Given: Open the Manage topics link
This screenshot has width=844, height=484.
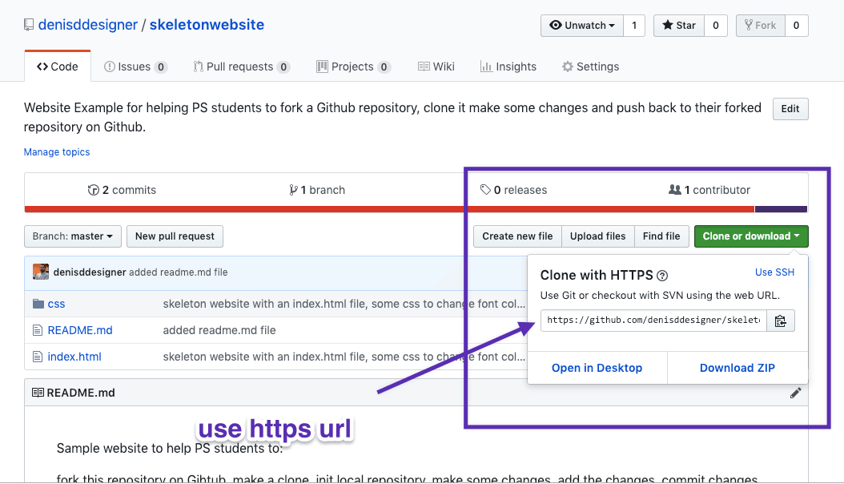Looking at the screenshot, I should coord(56,151).
